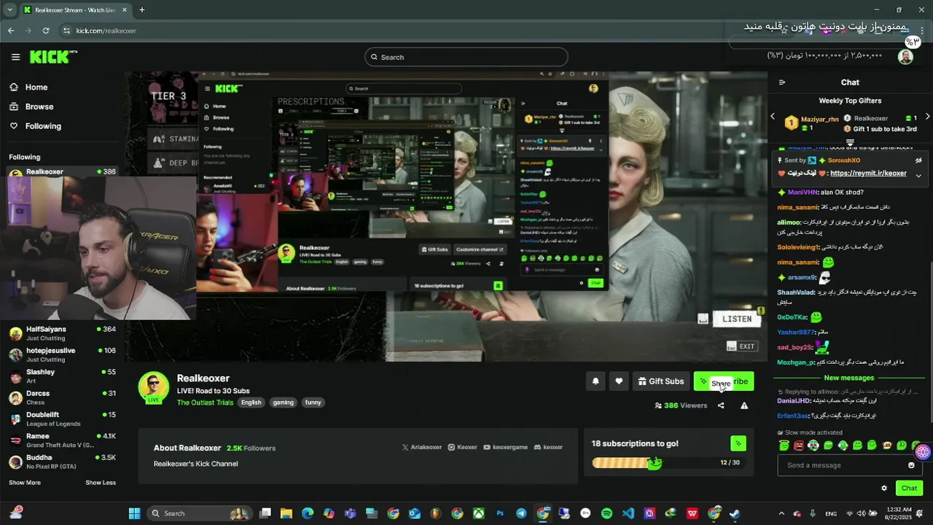
Task: Expand the system tray hidden icons chevron
Action: coord(782,513)
